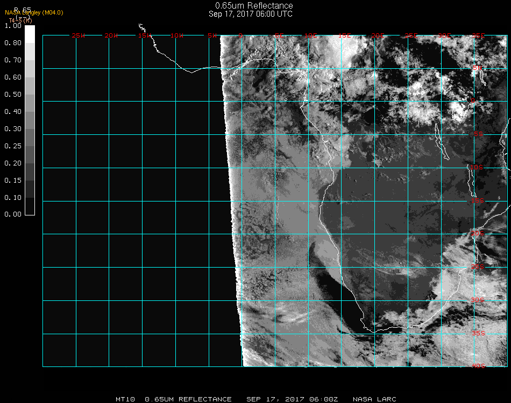Click the 0.15 colorbar value
The image size is (511, 403).
[13, 181]
